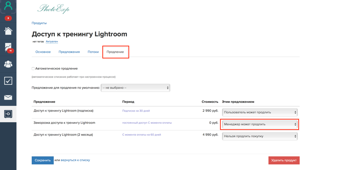The width and height of the screenshot is (337, 170).
Task: Click the Доступ к тренингу Lightroom heading
Action: point(79,34)
